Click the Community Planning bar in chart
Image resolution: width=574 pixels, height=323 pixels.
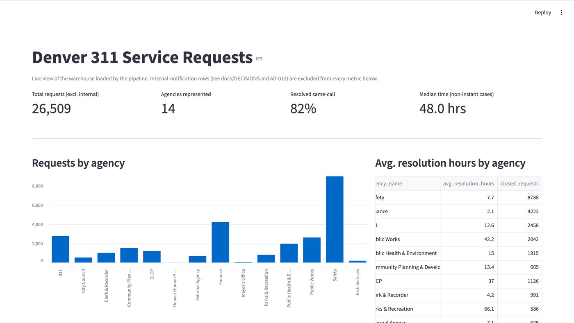point(129,255)
